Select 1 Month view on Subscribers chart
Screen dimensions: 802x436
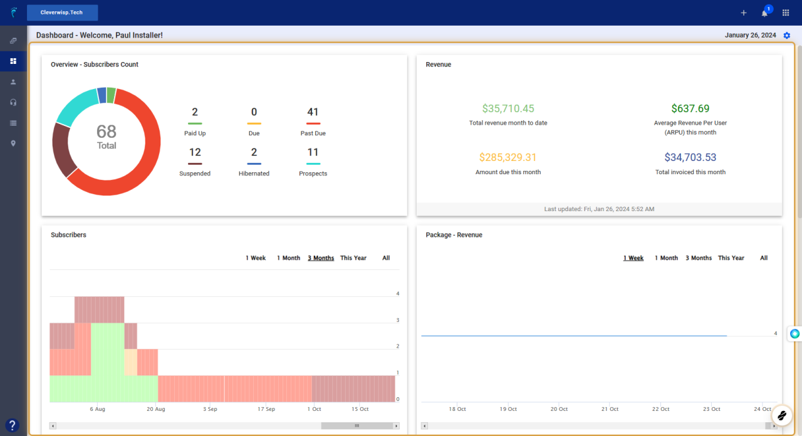pos(288,257)
